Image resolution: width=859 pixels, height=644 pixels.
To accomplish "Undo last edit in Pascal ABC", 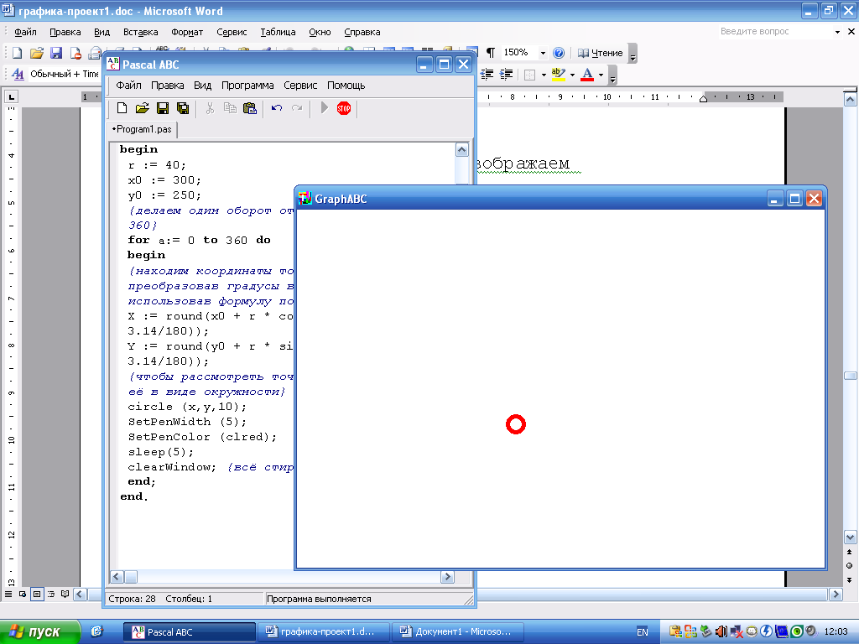I will (277, 108).
